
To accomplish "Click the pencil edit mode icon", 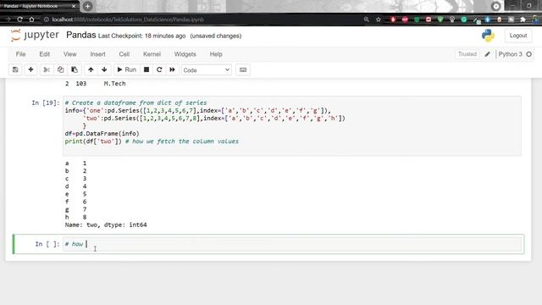I will (488, 54).
